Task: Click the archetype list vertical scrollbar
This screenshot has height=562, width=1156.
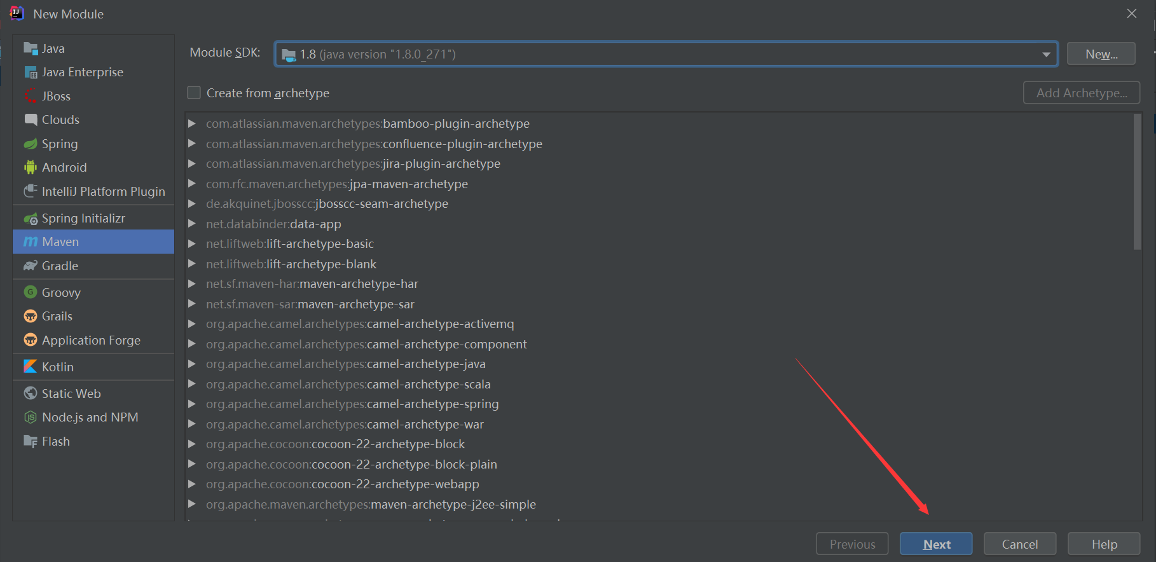Action: pos(1138,182)
